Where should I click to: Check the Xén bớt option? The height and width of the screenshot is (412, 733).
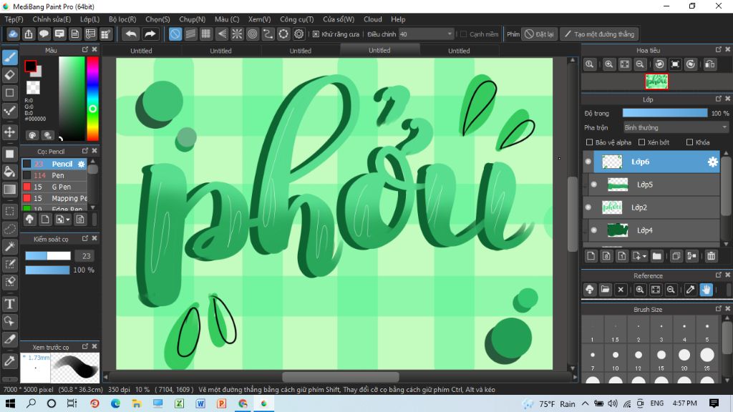[642, 142]
